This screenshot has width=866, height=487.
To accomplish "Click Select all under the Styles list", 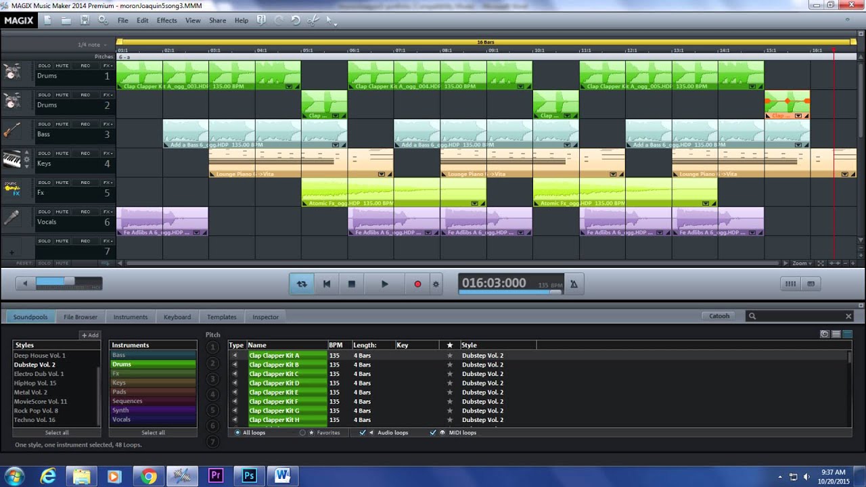I will (x=57, y=432).
